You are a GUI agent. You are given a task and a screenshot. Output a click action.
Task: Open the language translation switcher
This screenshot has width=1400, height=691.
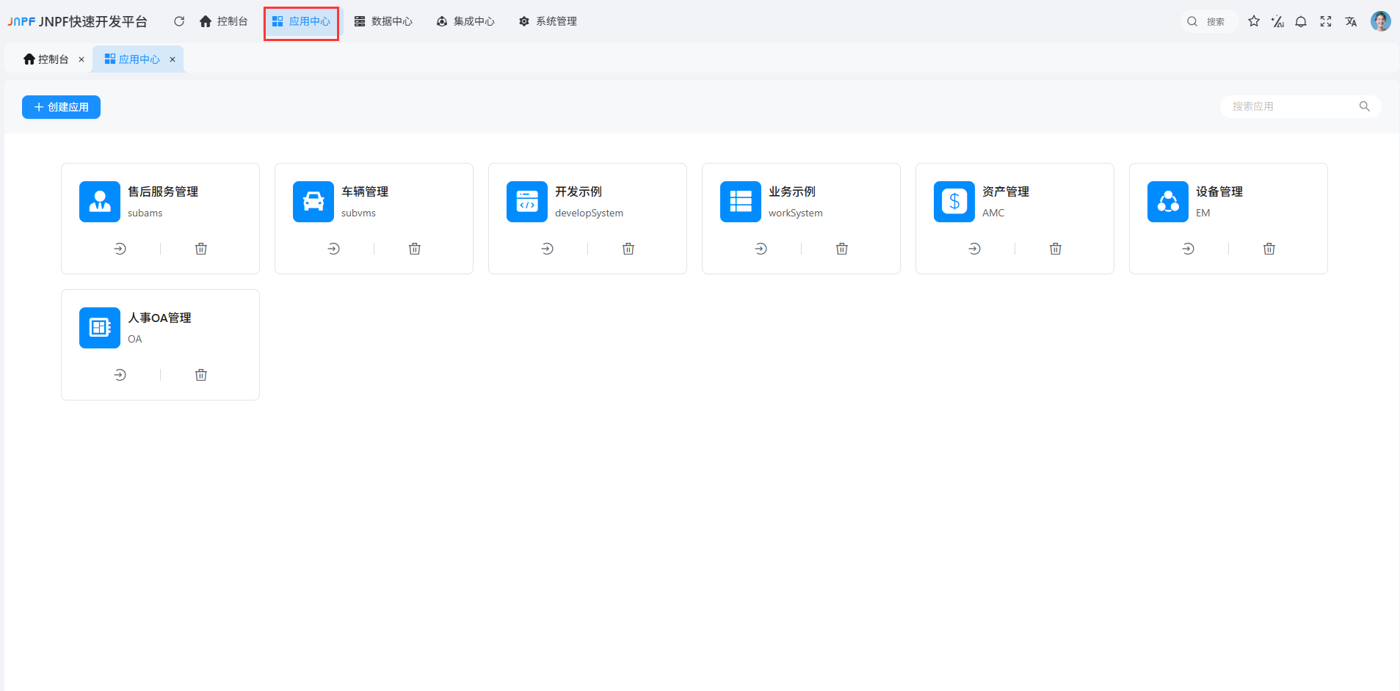tap(1351, 21)
